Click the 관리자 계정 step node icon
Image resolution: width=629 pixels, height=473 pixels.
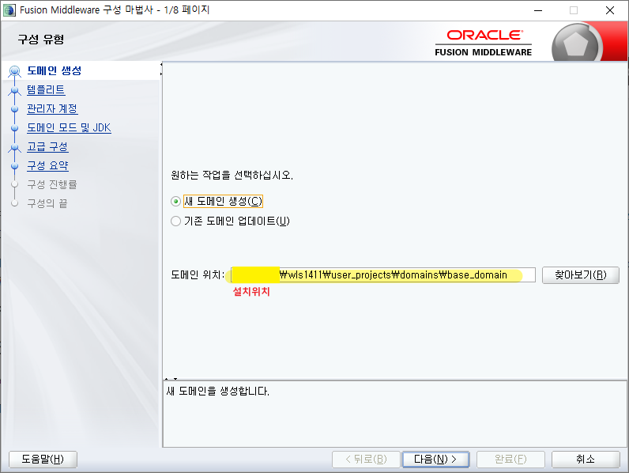click(15, 109)
